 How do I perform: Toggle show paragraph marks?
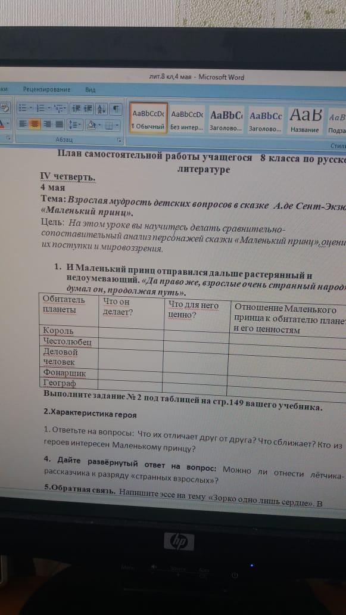(116, 108)
